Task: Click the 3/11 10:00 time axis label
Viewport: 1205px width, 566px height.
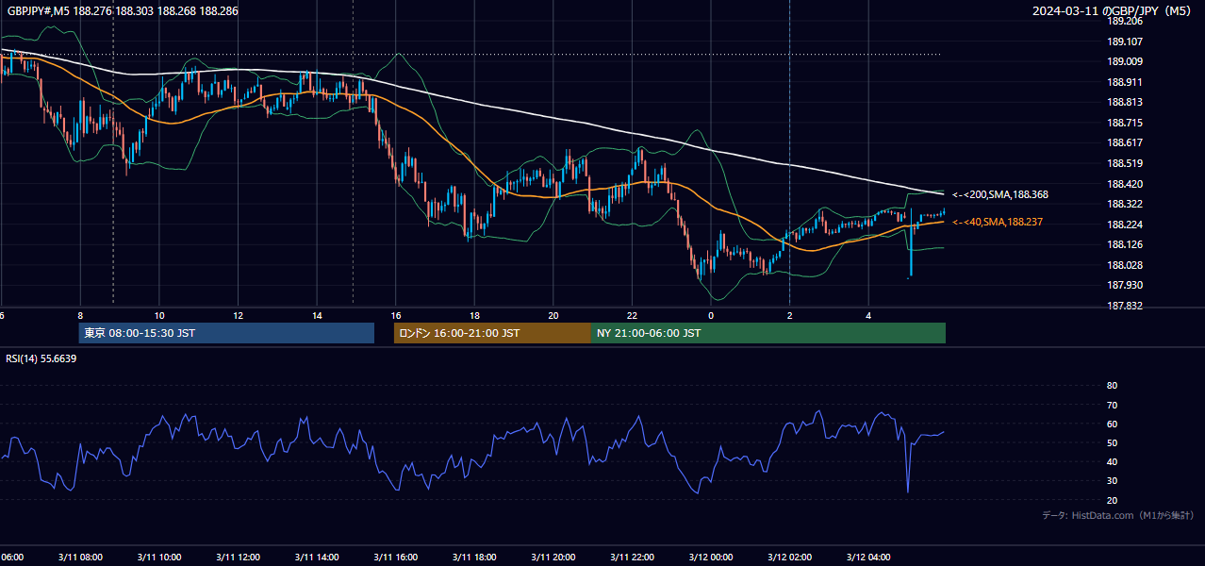Action: point(159,557)
